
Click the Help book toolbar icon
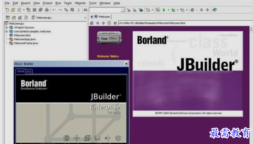tap(214, 10)
